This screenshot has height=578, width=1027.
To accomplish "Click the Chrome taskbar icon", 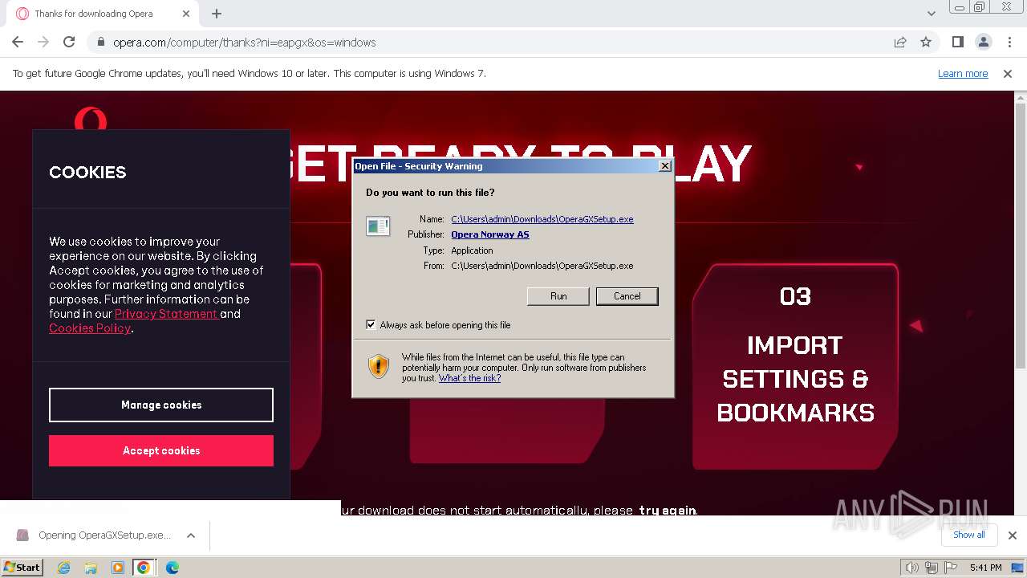I will [x=144, y=568].
